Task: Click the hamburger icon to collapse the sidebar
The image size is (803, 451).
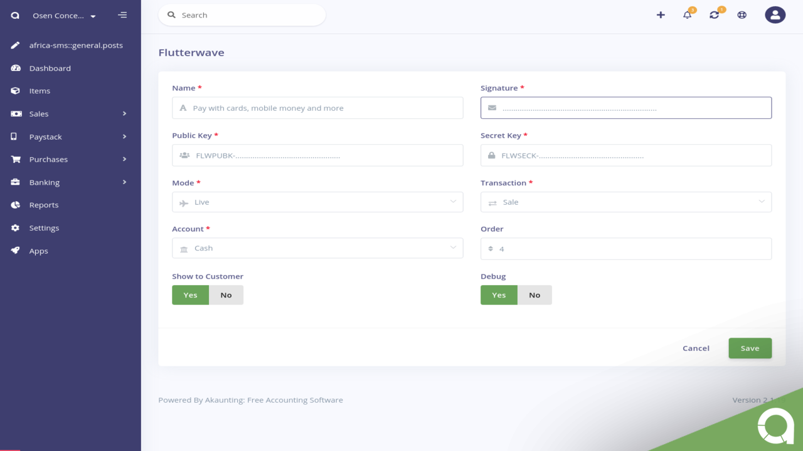Action: [123, 14]
